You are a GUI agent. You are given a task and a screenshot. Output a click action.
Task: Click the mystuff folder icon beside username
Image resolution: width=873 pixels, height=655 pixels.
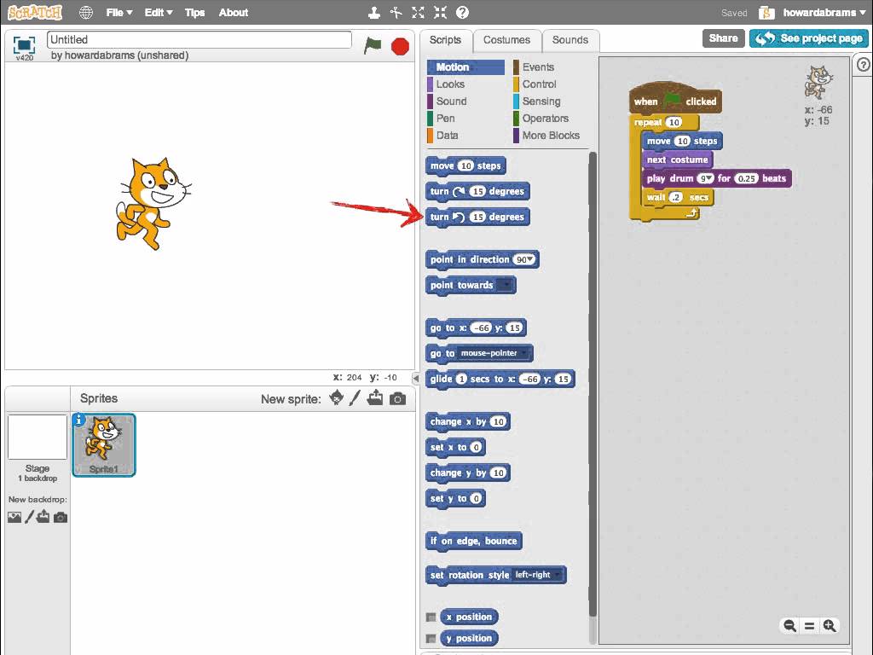coord(766,12)
